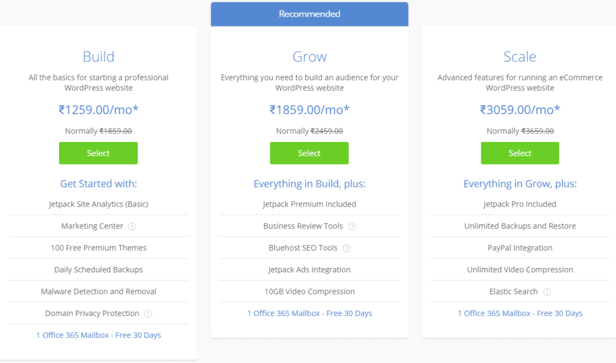Image resolution: width=616 pixels, height=363 pixels.
Task: Click Select button under Scale plan
Action: pyautogui.click(x=520, y=153)
